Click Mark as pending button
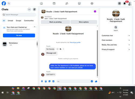Viewport: 135px width, 99px height. click(55, 22)
